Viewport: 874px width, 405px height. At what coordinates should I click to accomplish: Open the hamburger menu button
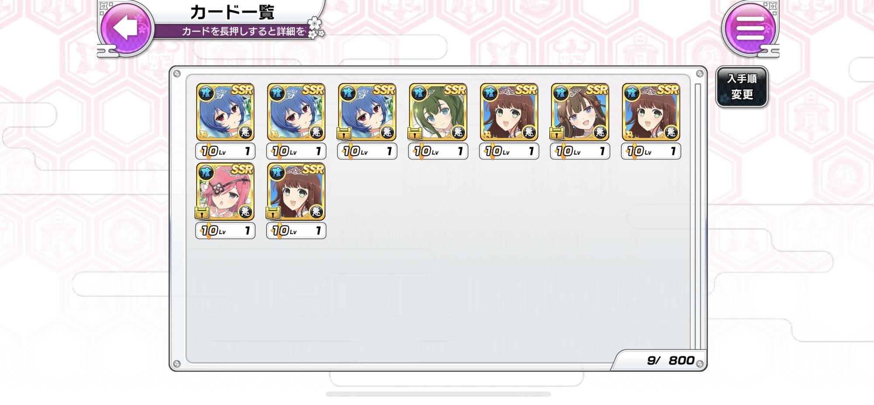[750, 28]
